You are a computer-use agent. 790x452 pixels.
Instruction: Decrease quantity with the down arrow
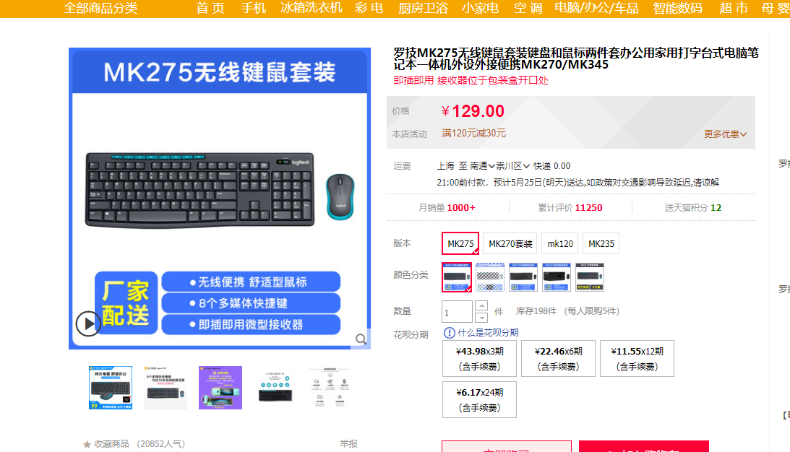[481, 318]
